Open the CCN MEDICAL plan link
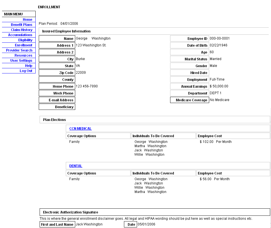Image resolution: width=271 pixels, height=228 pixels. tap(80, 129)
